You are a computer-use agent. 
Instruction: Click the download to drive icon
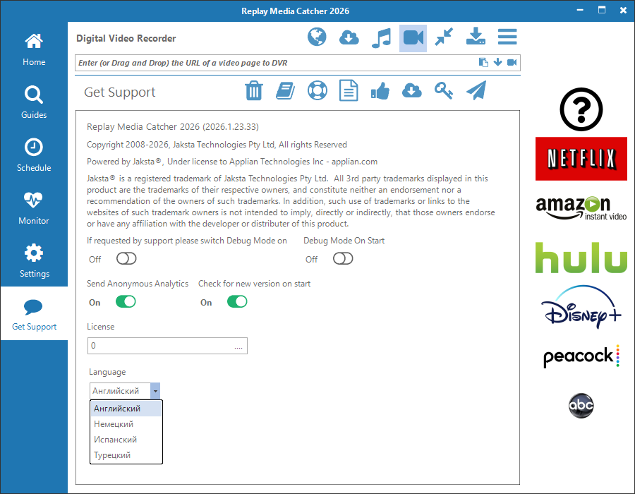tap(476, 37)
